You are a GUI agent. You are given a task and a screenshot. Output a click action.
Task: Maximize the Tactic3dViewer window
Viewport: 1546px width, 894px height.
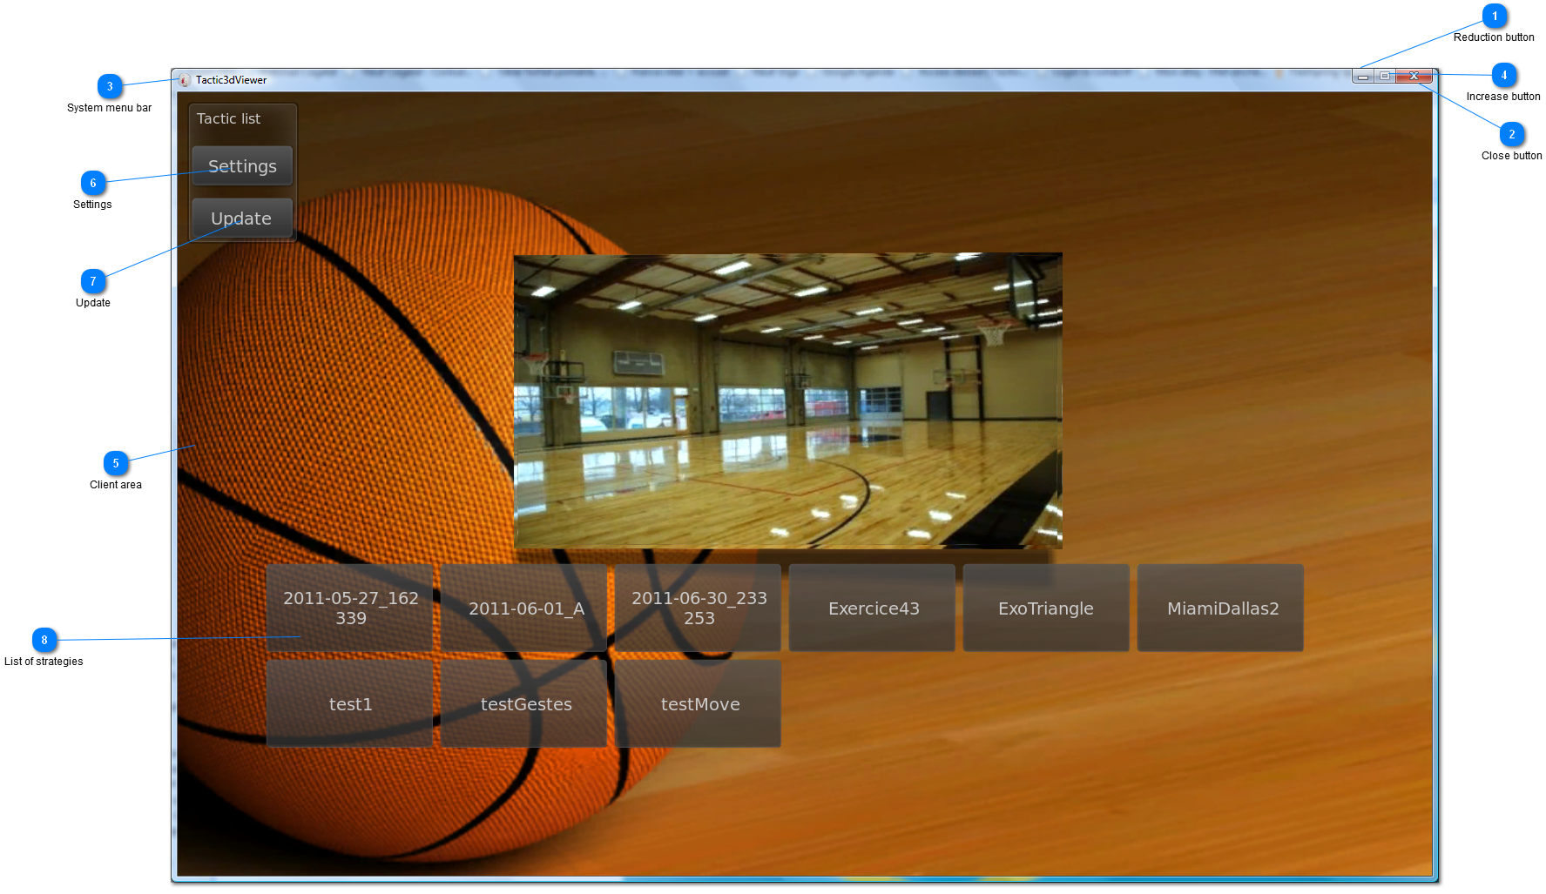tap(1385, 77)
